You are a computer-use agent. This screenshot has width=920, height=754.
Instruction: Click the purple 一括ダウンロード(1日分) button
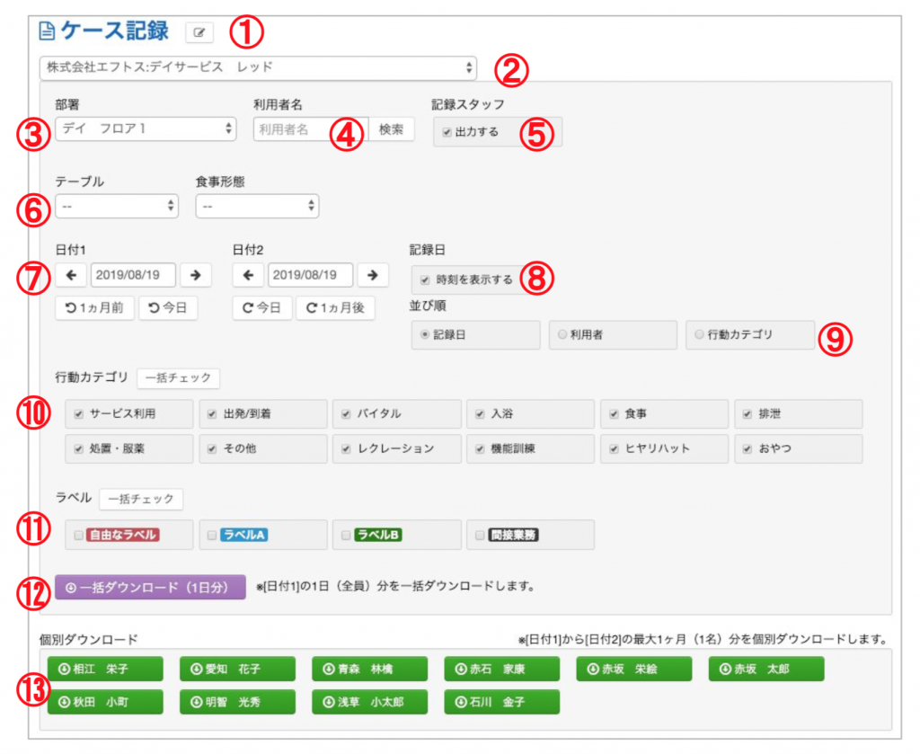(150, 588)
